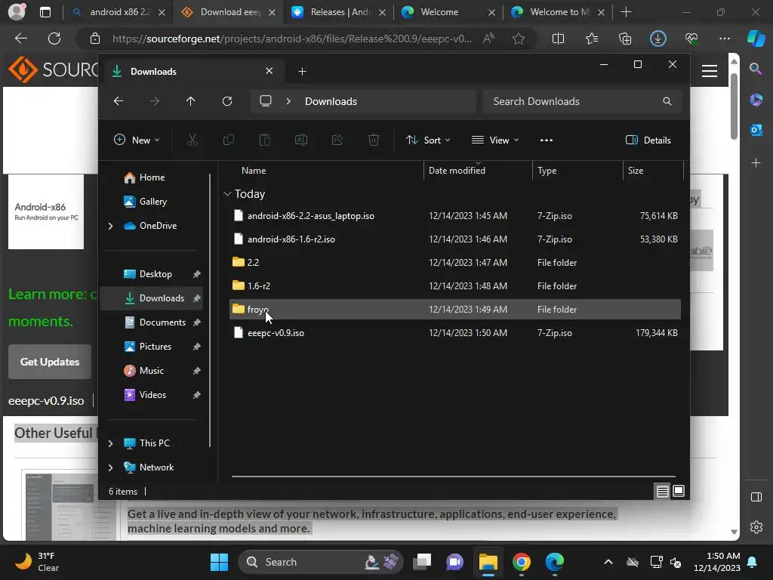Toggle the Details pane in File Explorer
Image resolution: width=773 pixels, height=580 pixels.
(x=648, y=140)
